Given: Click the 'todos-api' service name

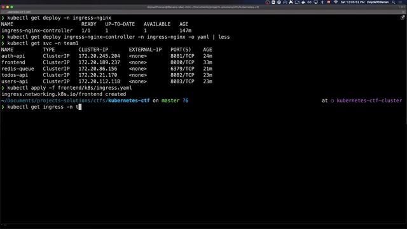Looking at the screenshot, I should (15, 75).
